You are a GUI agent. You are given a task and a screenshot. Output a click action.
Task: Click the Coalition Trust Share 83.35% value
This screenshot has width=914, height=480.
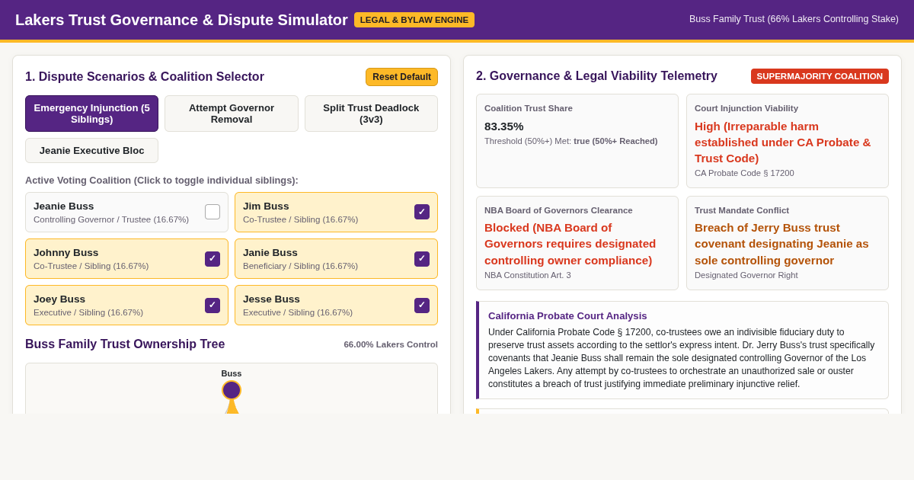point(504,126)
